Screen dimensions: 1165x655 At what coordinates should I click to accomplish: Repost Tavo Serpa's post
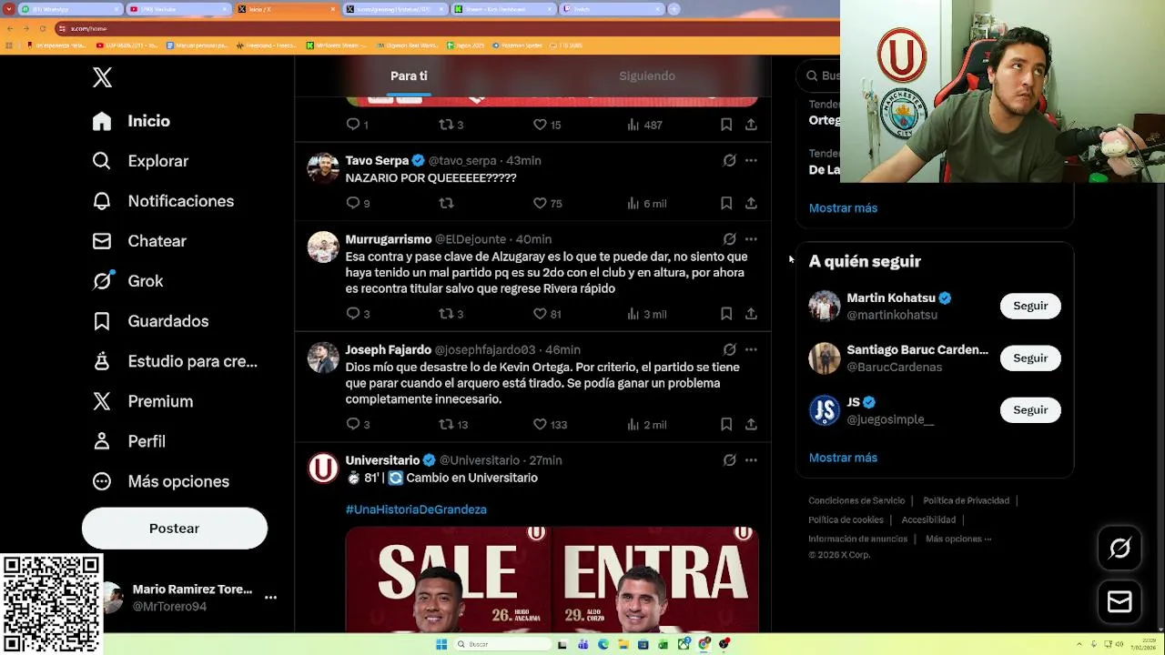click(x=446, y=203)
